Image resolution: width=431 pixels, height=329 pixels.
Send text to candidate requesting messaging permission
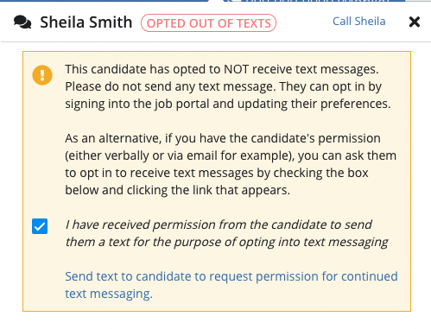click(x=231, y=285)
